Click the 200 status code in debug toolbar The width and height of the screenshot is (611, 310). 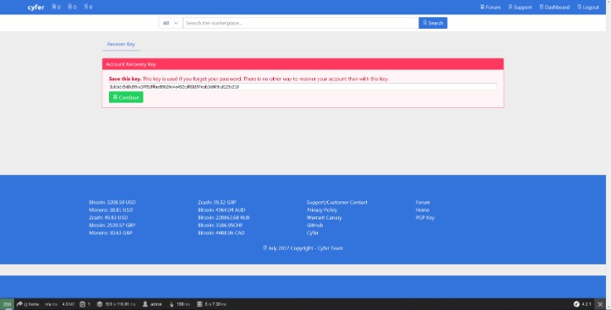click(7, 304)
